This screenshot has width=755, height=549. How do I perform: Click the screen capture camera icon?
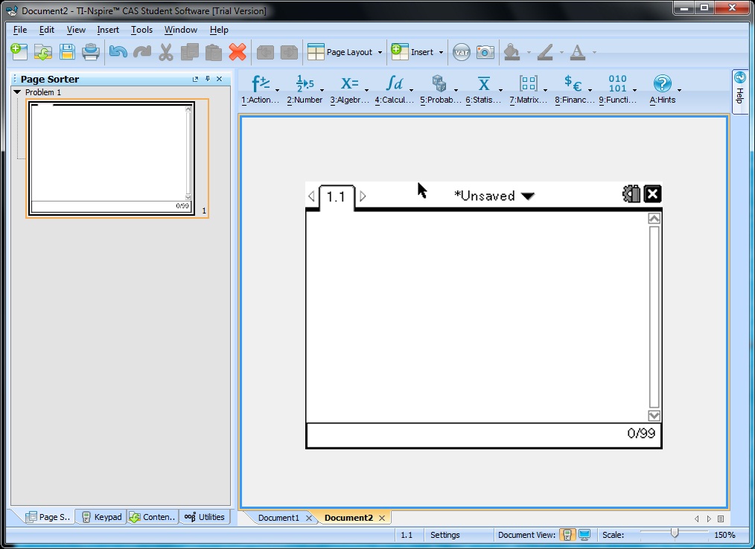click(485, 52)
